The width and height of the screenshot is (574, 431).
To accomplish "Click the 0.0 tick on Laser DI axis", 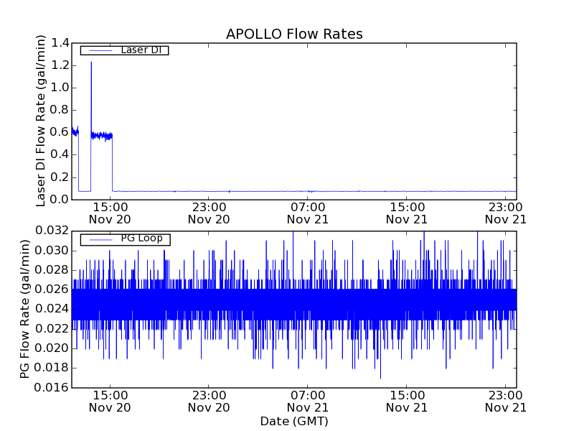I will click(x=60, y=199).
